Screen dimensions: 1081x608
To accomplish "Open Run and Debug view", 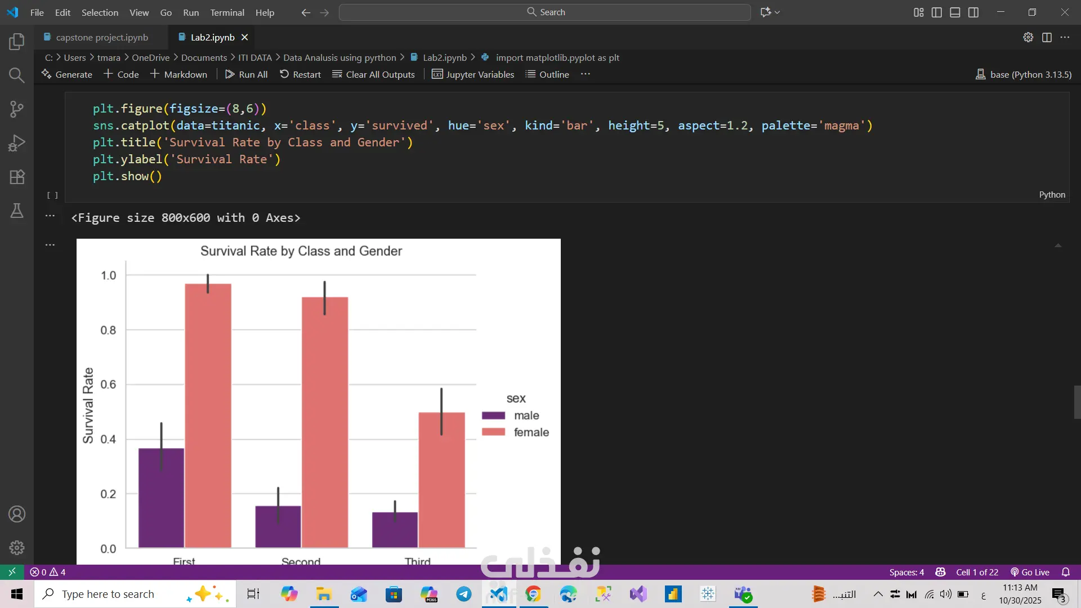I will pyautogui.click(x=17, y=143).
